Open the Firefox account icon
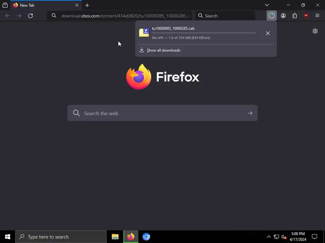The image size is (325, 243). tap(283, 16)
